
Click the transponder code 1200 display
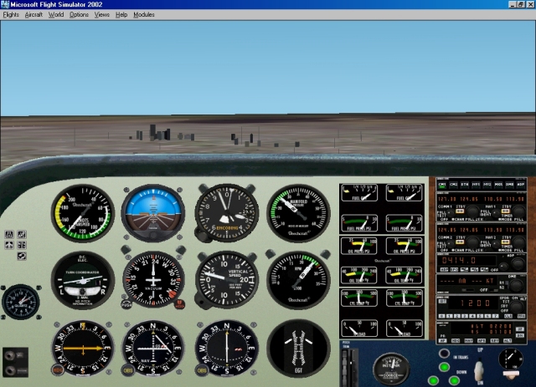[x=475, y=303]
